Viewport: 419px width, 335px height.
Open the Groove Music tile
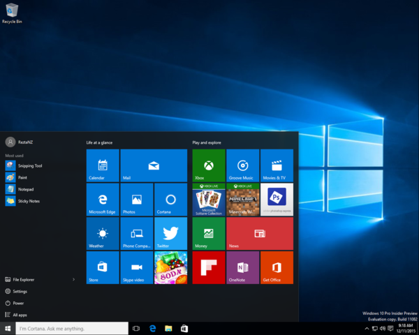[242, 165]
